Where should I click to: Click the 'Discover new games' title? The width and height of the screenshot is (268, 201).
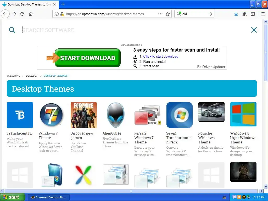click(82, 135)
